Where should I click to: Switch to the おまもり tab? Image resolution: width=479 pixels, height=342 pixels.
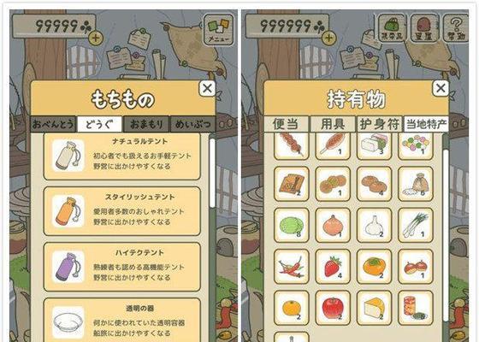click(x=146, y=124)
